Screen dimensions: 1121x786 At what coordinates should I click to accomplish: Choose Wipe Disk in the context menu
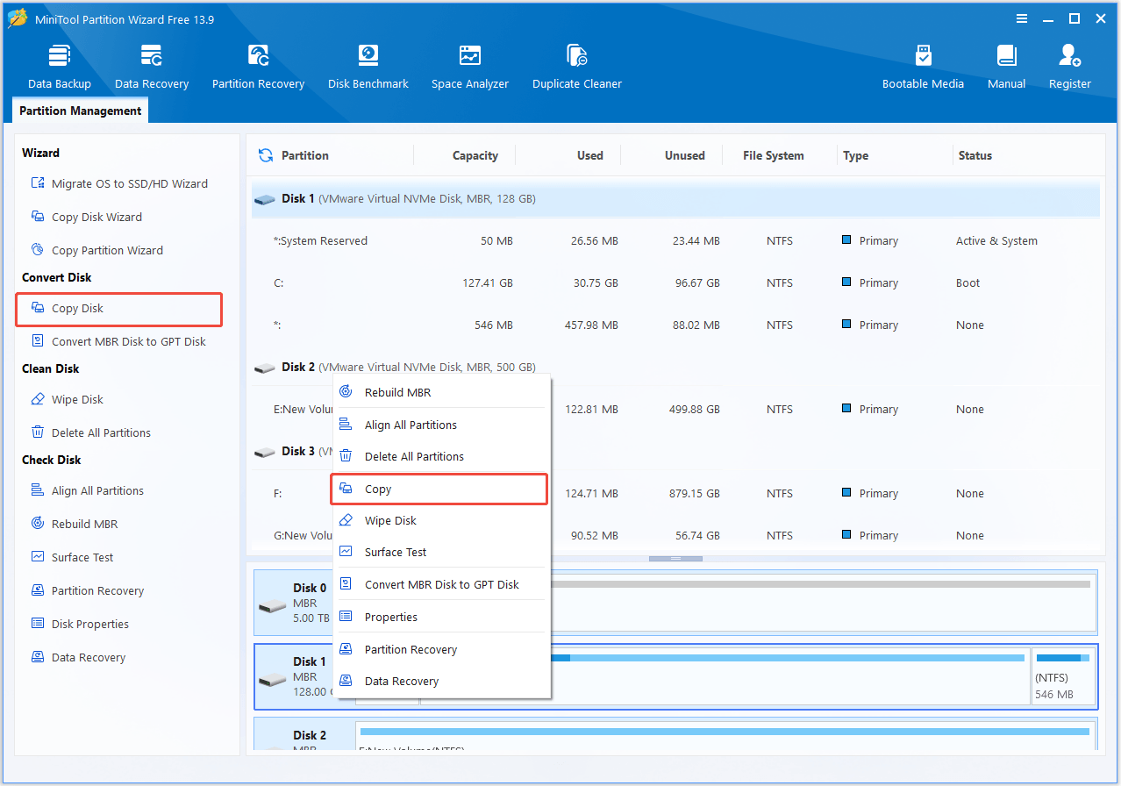[441, 520]
